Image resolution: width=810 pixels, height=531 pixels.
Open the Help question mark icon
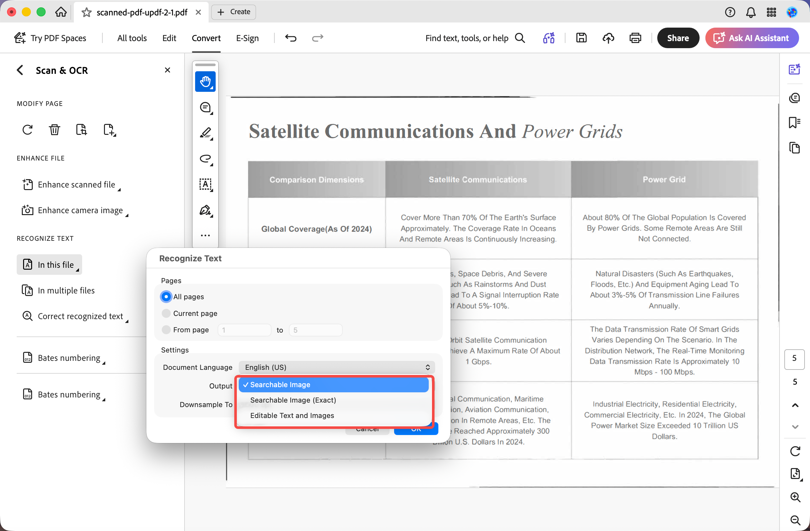tap(730, 12)
